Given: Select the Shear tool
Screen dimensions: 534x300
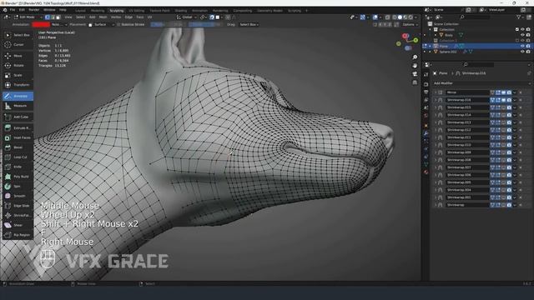Looking at the screenshot, I should click(x=18, y=225).
